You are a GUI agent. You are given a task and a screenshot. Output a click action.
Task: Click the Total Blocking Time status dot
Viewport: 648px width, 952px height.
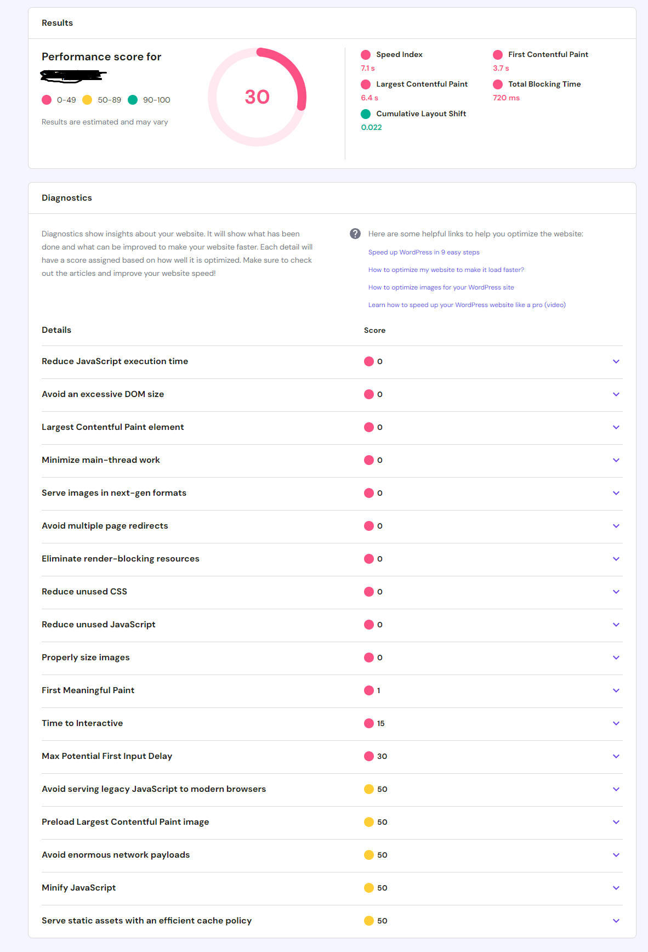point(498,84)
